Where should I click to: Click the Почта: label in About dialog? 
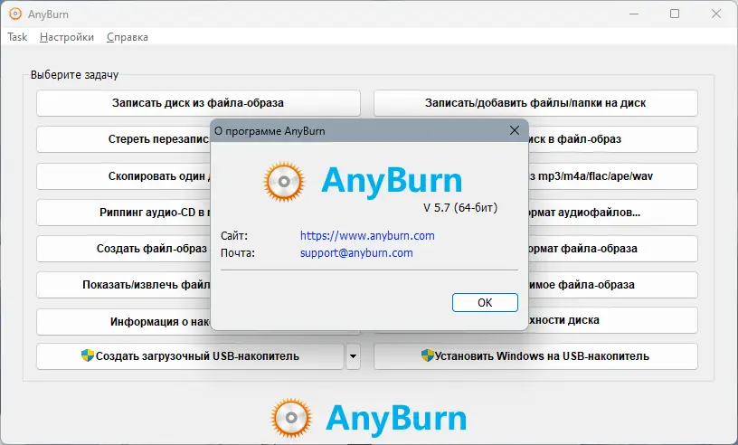point(238,253)
